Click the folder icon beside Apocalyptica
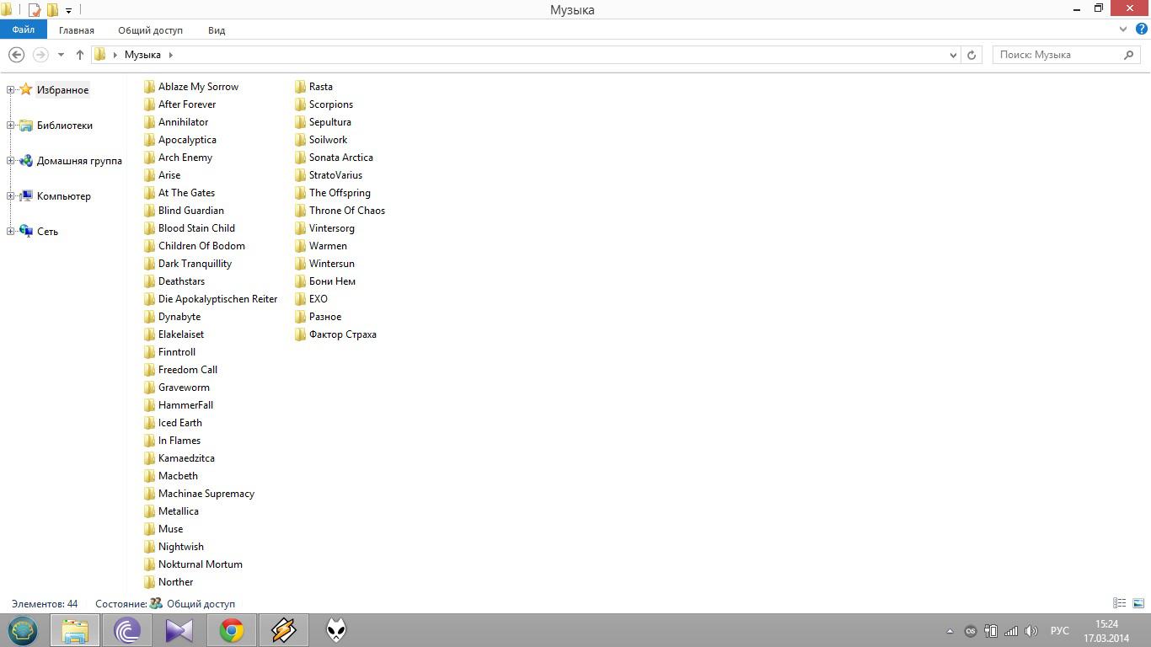Screen dimensions: 1151x647 [x=149, y=140]
